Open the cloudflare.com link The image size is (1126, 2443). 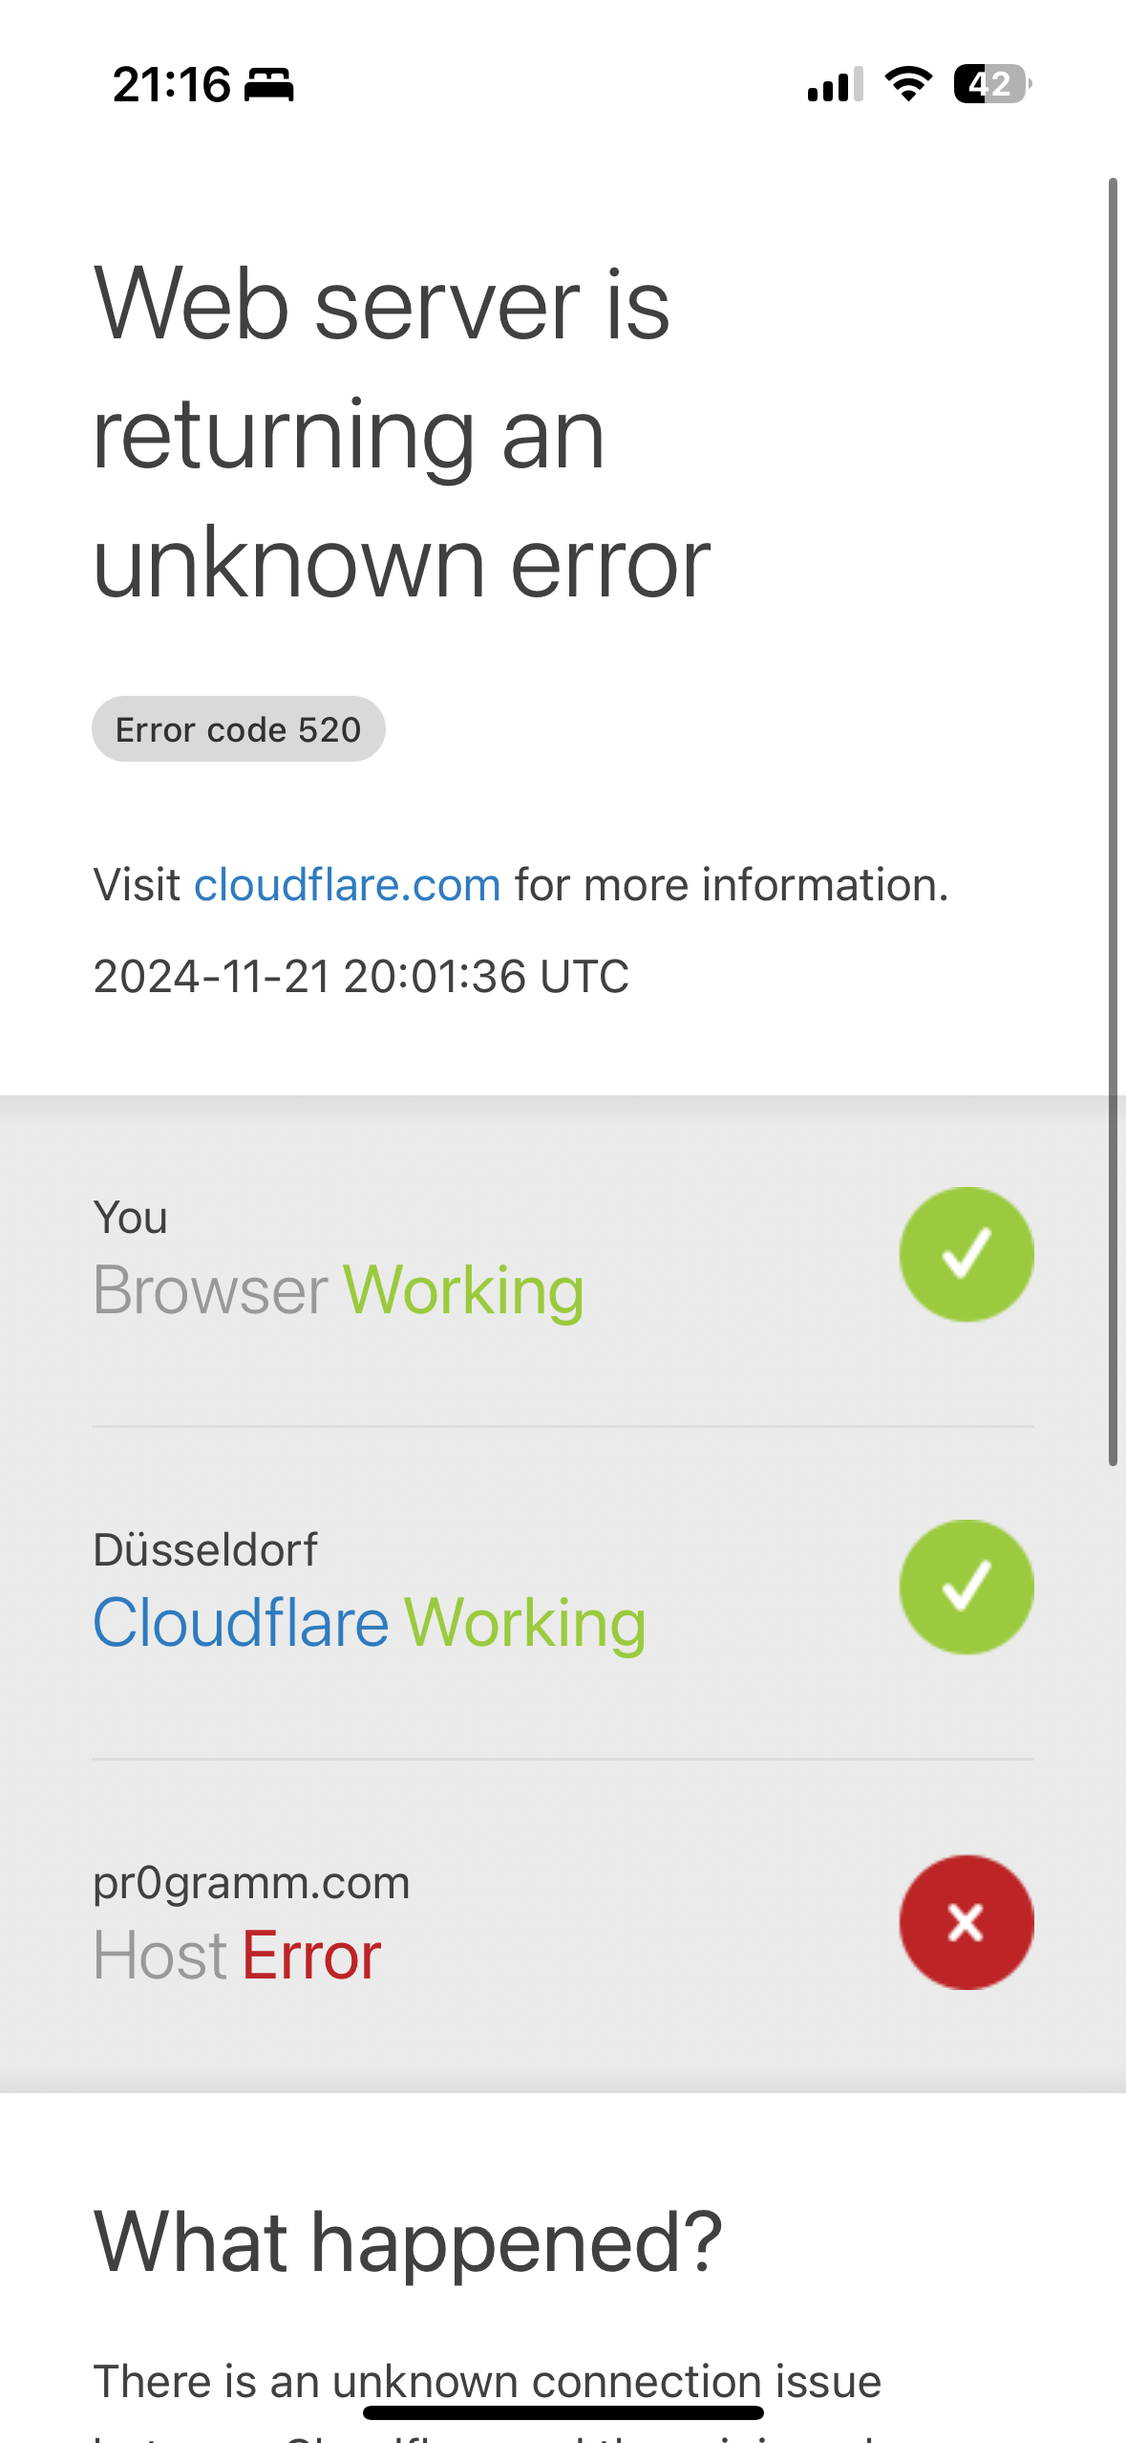coord(348,885)
